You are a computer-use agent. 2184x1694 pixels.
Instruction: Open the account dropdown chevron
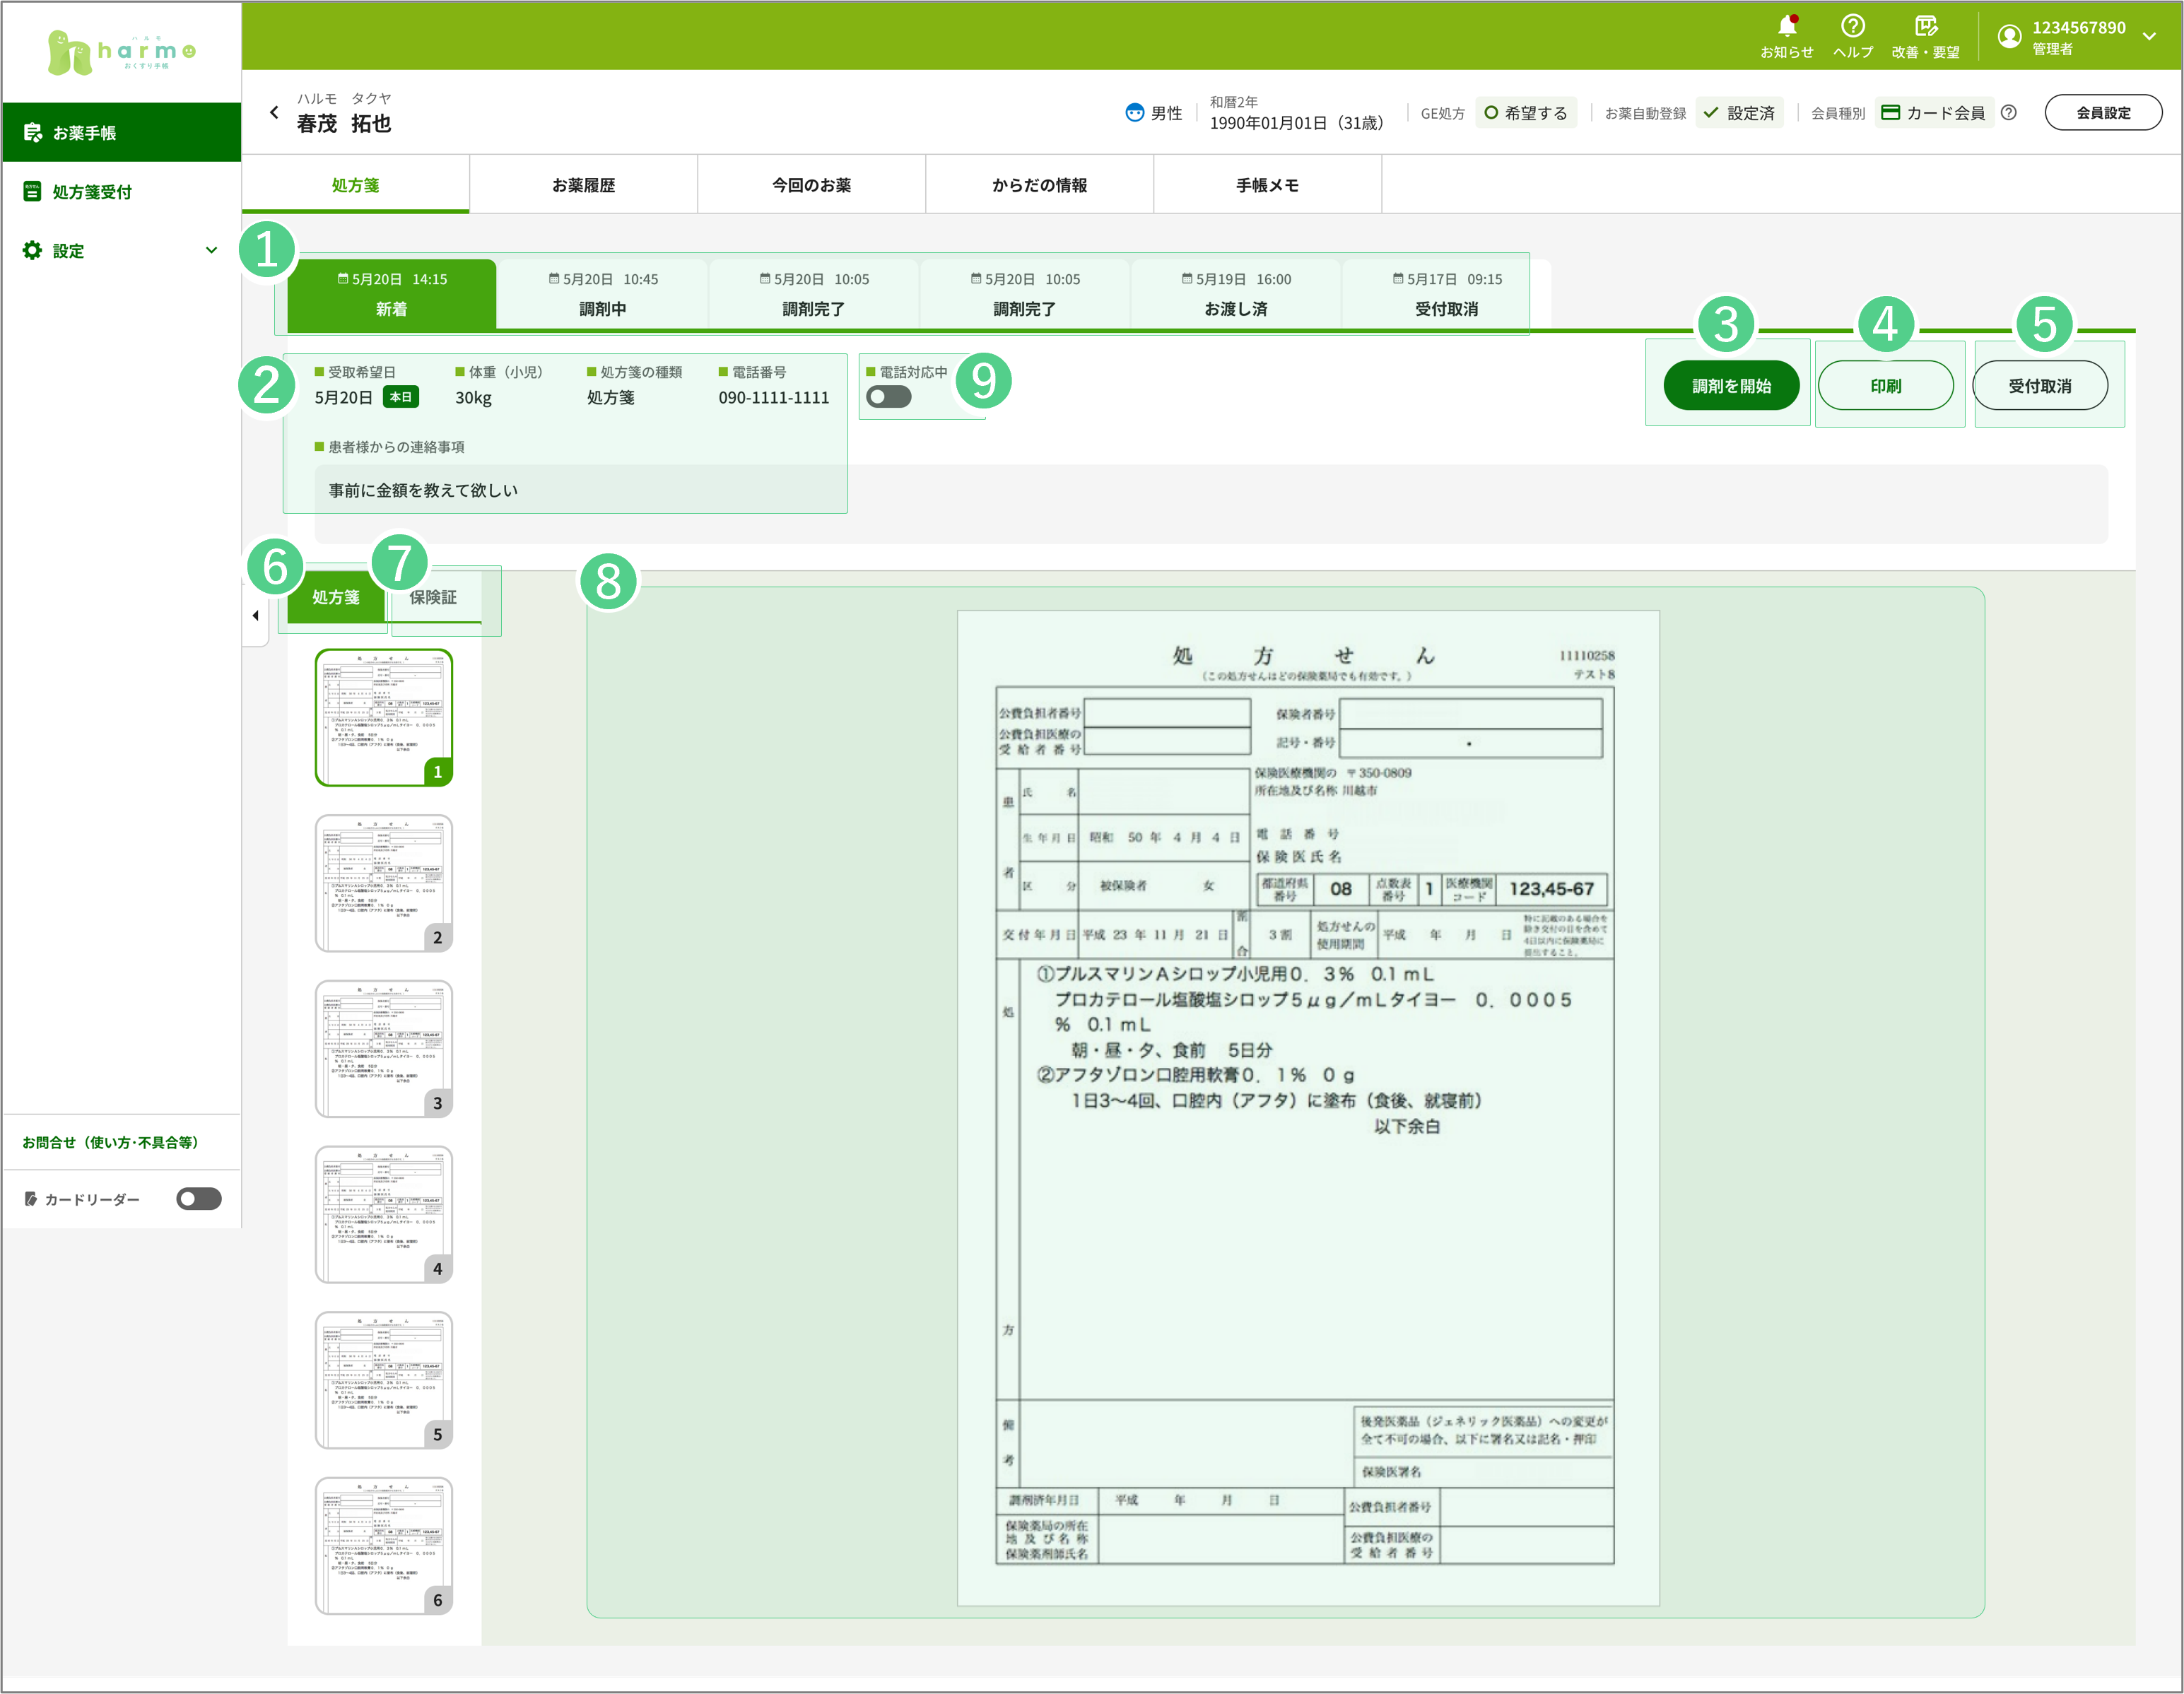click(x=2149, y=36)
